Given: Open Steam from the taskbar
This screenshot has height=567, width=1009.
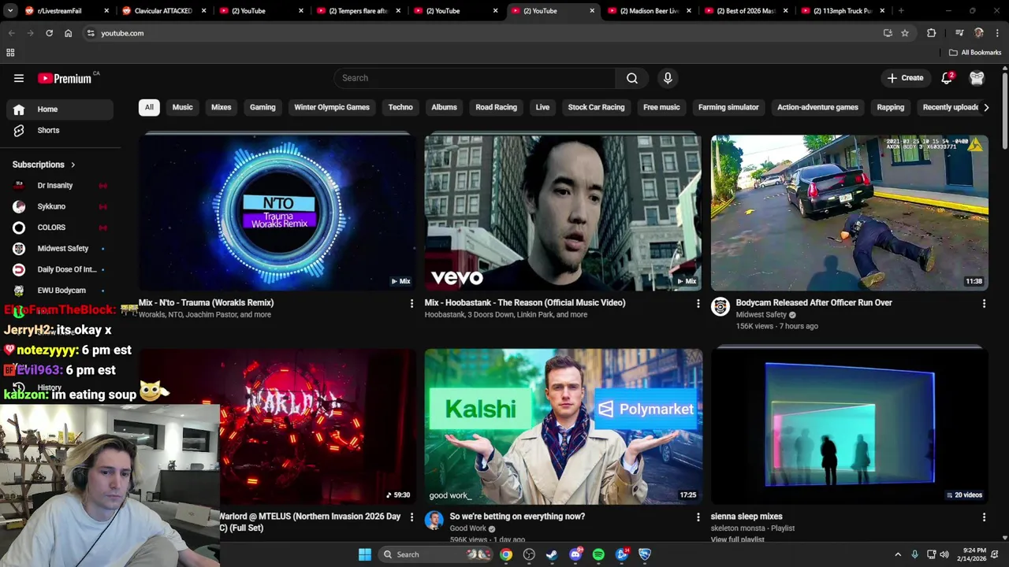Looking at the screenshot, I should click(x=552, y=554).
